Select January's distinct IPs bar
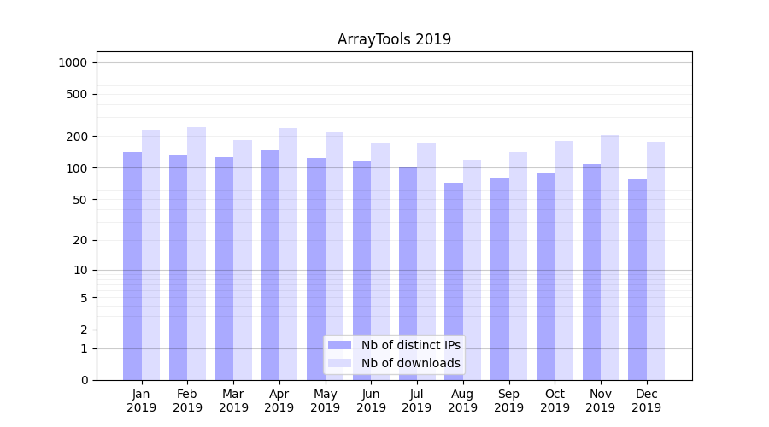Screen dimensions: 769x427 click(132, 265)
